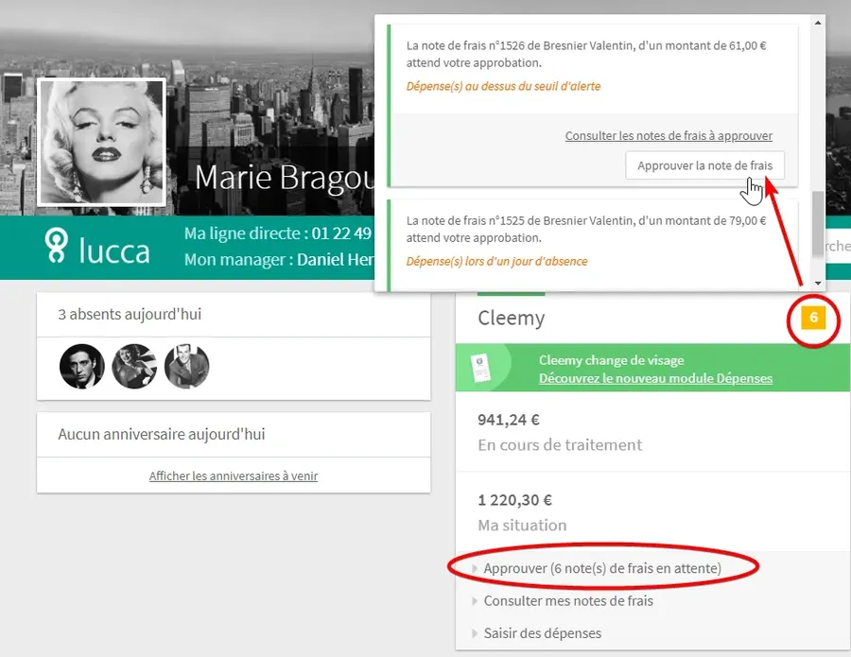851x657 pixels.
Task: Open the first absent person's avatar
Action: [82, 366]
